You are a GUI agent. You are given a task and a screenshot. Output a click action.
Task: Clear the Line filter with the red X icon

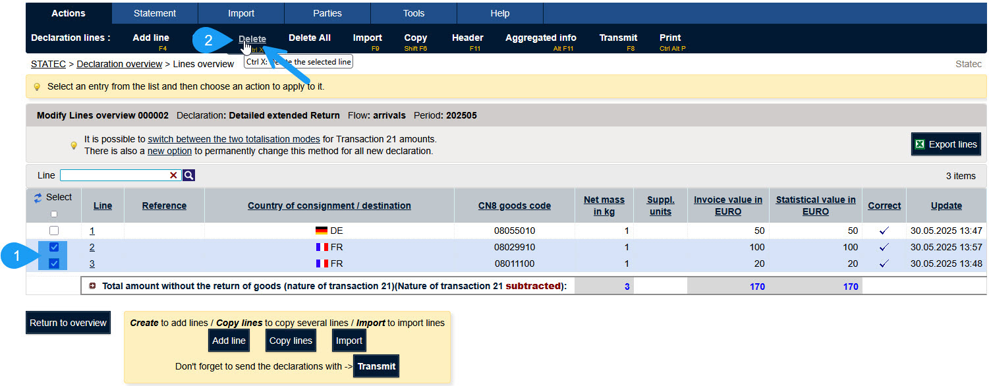point(174,175)
